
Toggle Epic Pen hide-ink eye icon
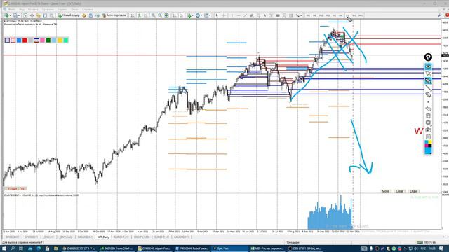[428, 66]
